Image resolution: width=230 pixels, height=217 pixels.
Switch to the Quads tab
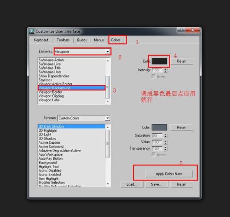(82, 40)
